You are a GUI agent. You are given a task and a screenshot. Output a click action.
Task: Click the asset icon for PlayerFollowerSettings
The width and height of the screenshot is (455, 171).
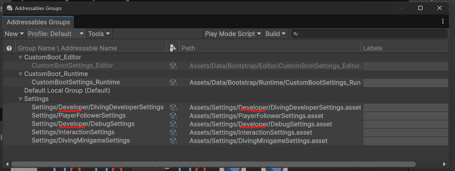pos(173,116)
